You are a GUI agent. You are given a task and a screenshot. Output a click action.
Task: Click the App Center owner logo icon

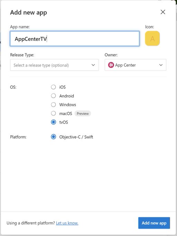(111, 65)
